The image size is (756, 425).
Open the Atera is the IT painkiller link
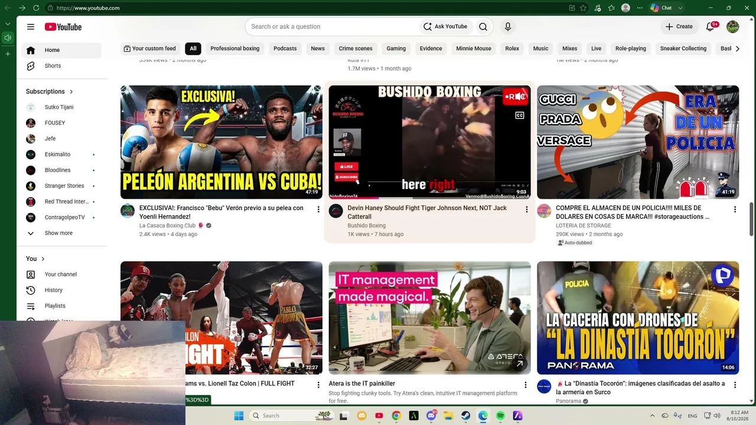pyautogui.click(x=362, y=384)
